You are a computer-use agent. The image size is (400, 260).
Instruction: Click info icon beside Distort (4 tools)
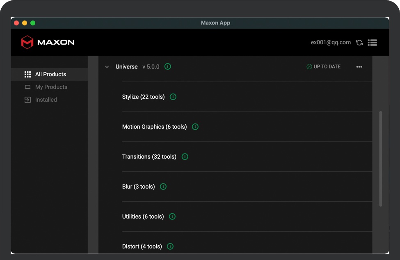pyautogui.click(x=170, y=247)
